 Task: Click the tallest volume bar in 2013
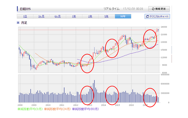(x=94, y=91)
